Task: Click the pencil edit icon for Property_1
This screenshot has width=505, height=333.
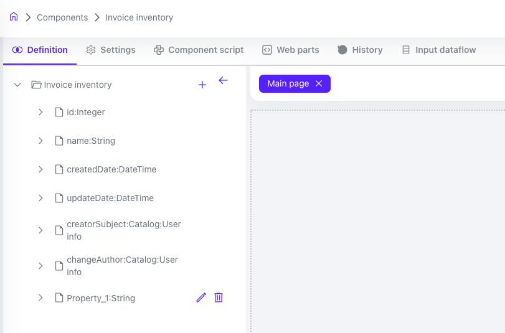Action: tap(201, 298)
